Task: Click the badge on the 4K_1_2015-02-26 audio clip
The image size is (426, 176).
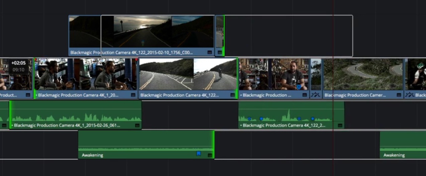Action: click(x=137, y=125)
